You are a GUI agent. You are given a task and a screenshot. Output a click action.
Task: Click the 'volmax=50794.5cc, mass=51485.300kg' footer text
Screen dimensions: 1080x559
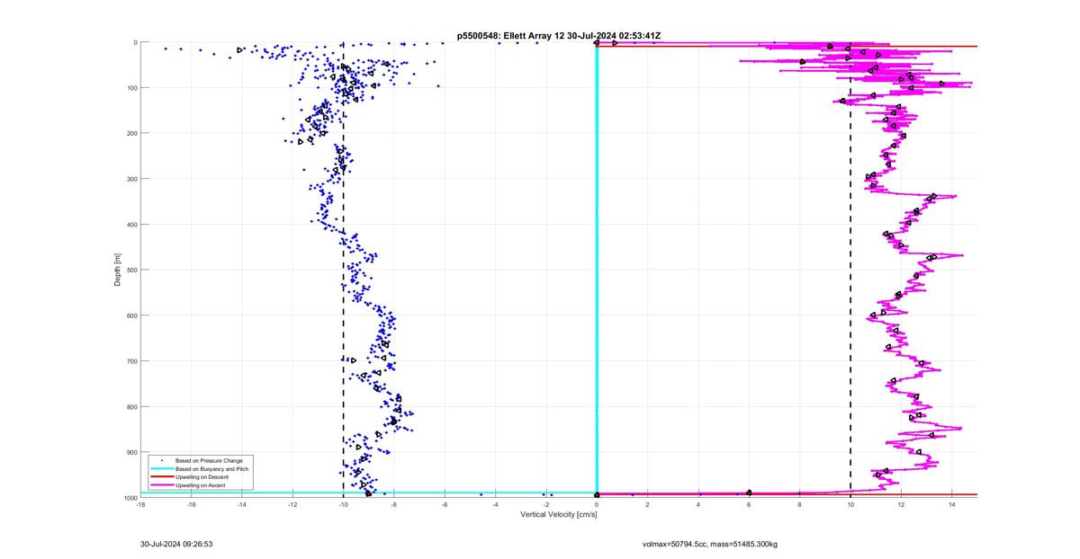tap(710, 544)
